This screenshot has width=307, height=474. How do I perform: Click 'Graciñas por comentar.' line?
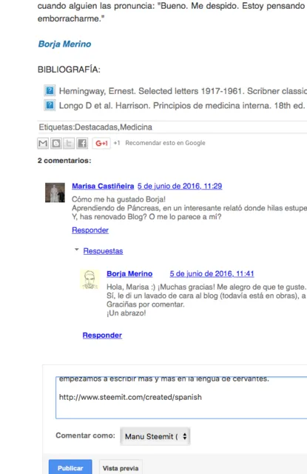(x=146, y=304)
